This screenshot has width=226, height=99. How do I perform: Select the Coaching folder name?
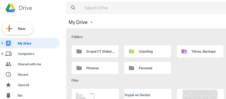tap(146, 52)
